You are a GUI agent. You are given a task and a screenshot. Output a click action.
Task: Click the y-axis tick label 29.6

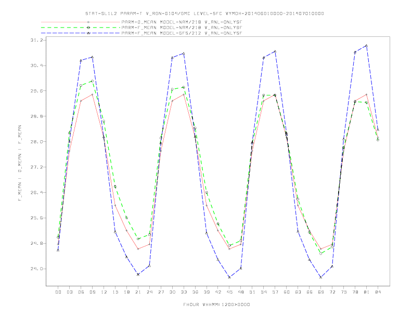point(36,91)
